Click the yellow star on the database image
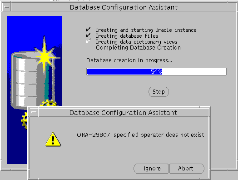The image size is (238, 180). pos(45,57)
